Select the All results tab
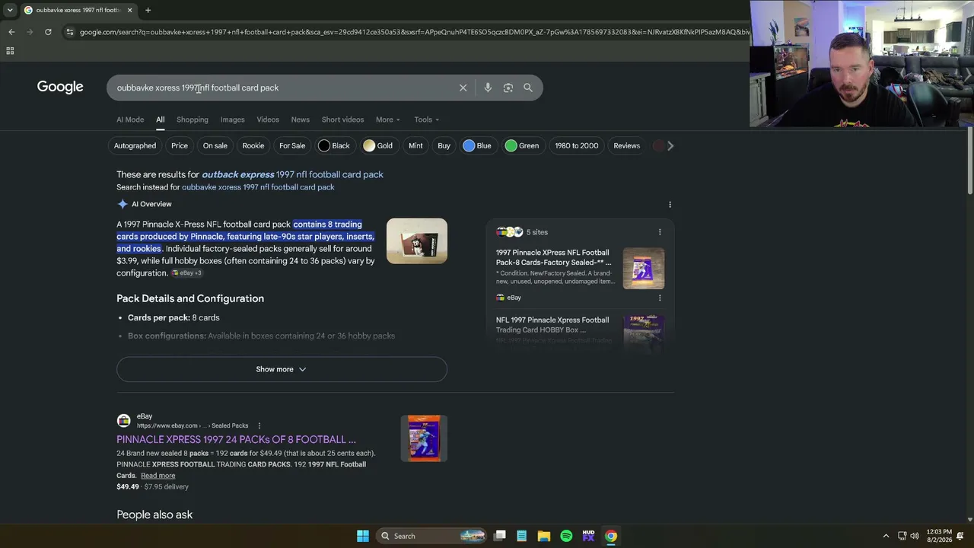This screenshot has width=974, height=548. (x=161, y=119)
